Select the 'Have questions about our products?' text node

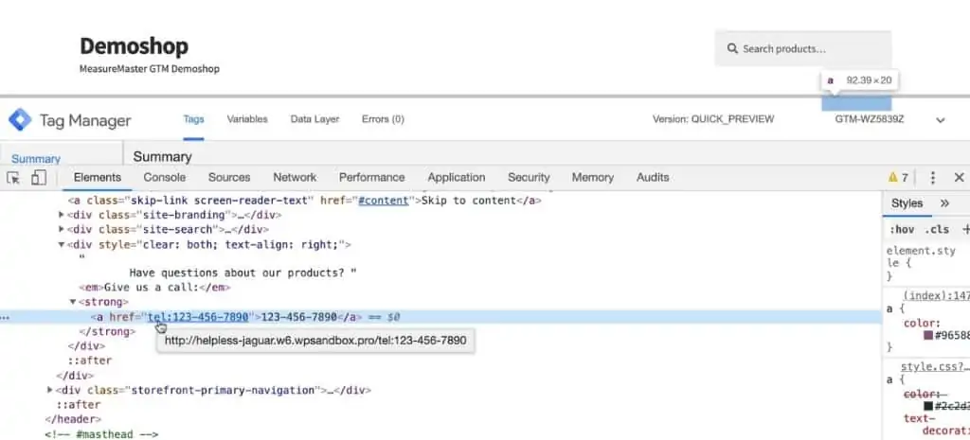(x=242, y=273)
